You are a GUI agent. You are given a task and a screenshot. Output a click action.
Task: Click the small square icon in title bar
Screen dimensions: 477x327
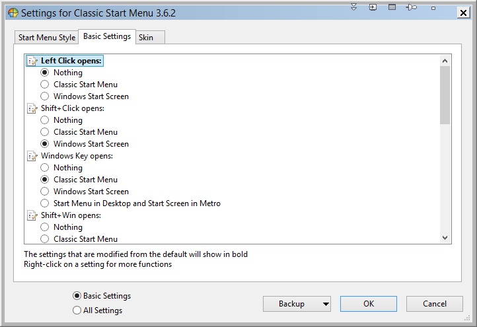pyautogui.click(x=433, y=8)
